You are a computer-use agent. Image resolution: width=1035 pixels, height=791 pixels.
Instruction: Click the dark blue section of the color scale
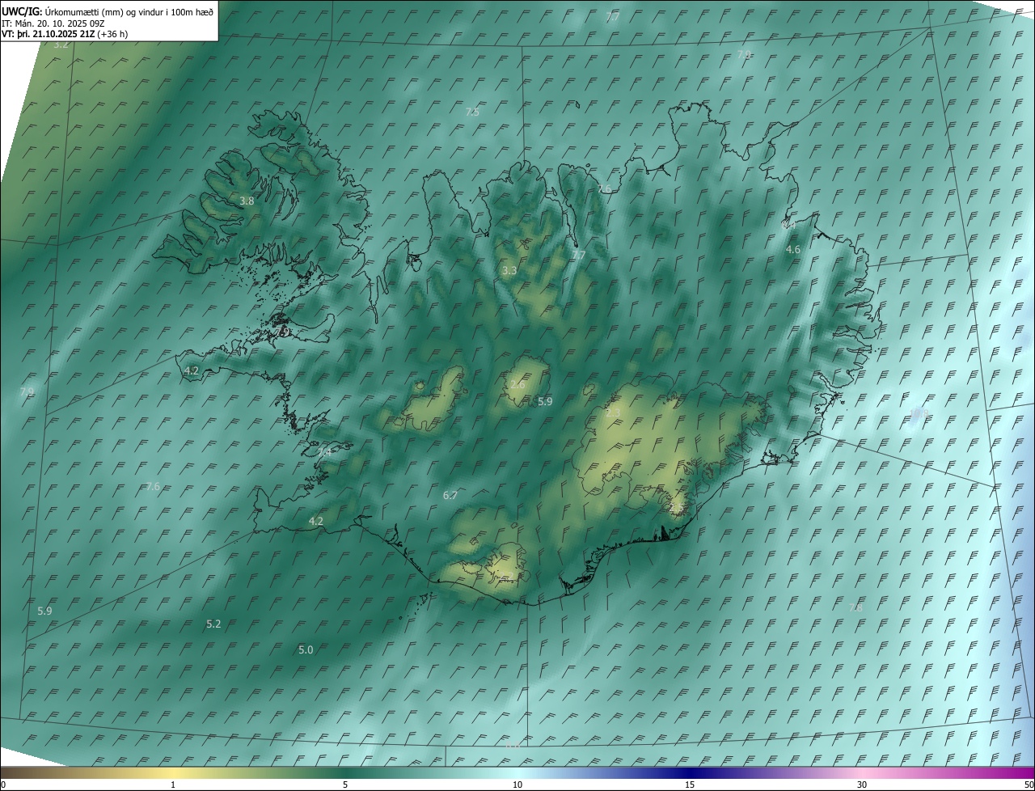(x=690, y=772)
